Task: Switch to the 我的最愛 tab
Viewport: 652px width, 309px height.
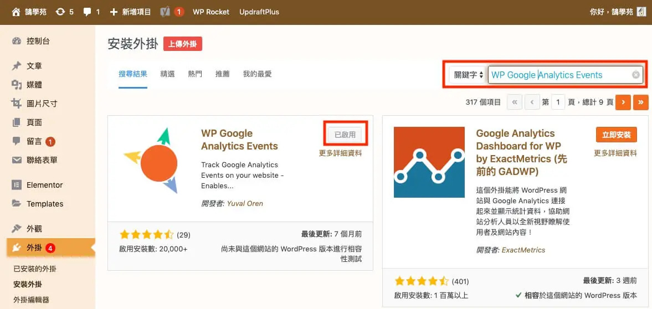Action: [258, 74]
